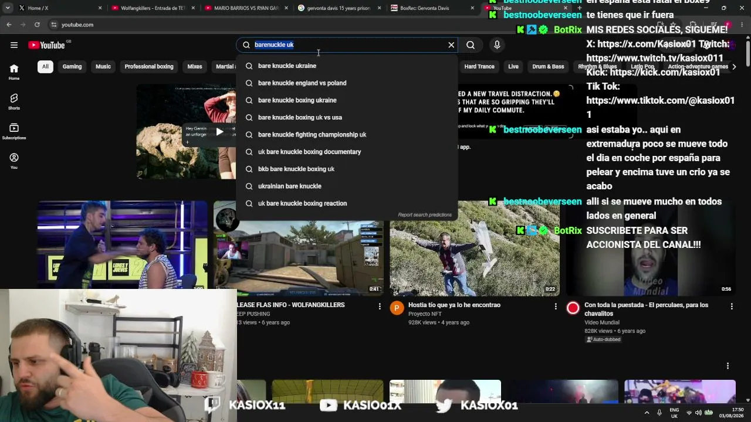Open Home in the YouTube sidebar

[x=14, y=72]
